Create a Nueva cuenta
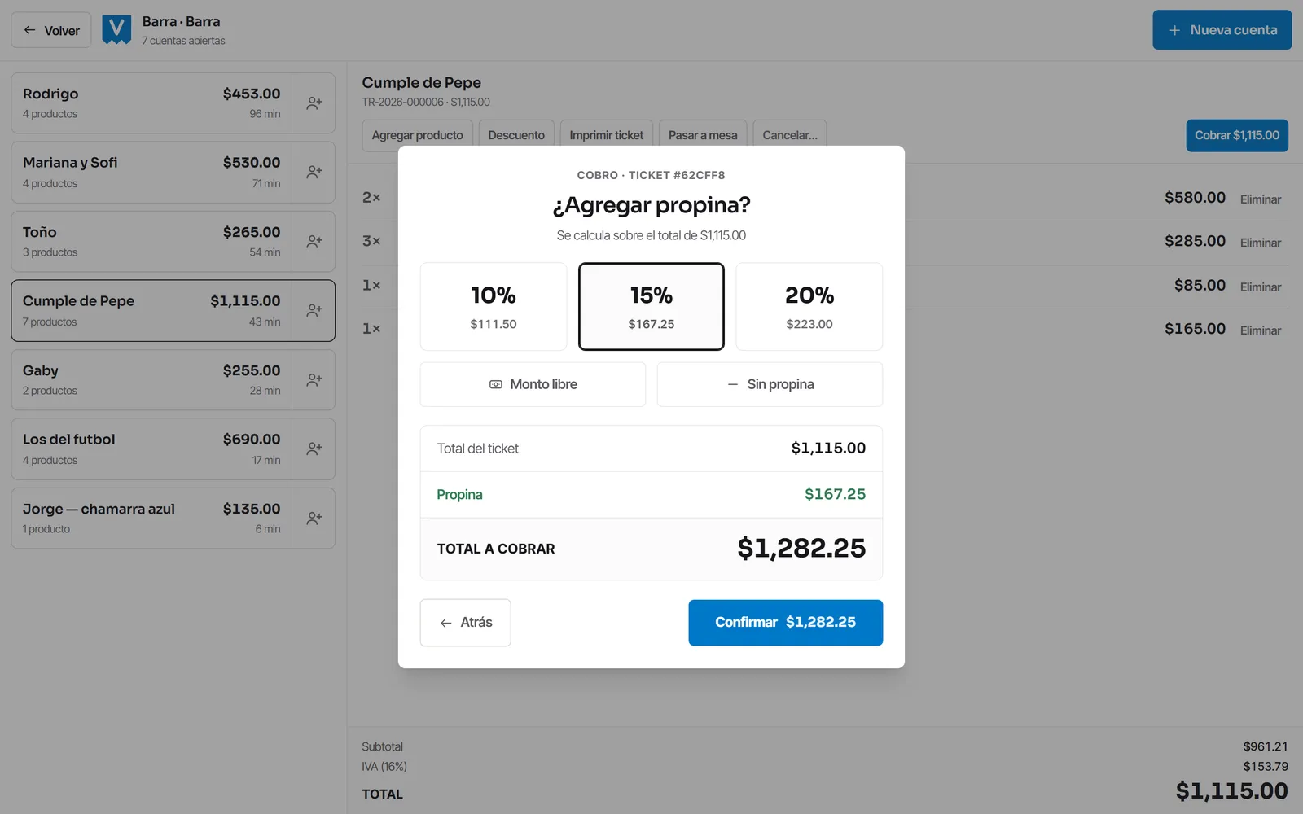This screenshot has height=814, width=1303. pyautogui.click(x=1222, y=30)
